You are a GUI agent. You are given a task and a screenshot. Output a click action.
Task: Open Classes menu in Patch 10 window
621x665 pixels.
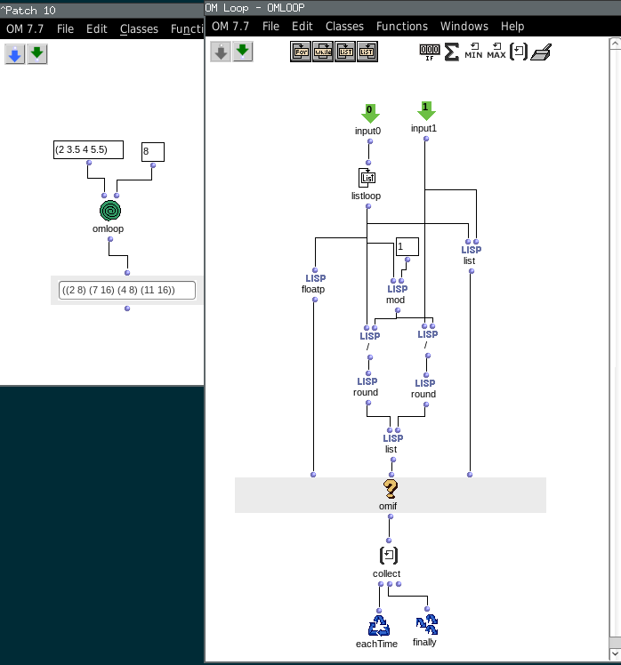139,28
